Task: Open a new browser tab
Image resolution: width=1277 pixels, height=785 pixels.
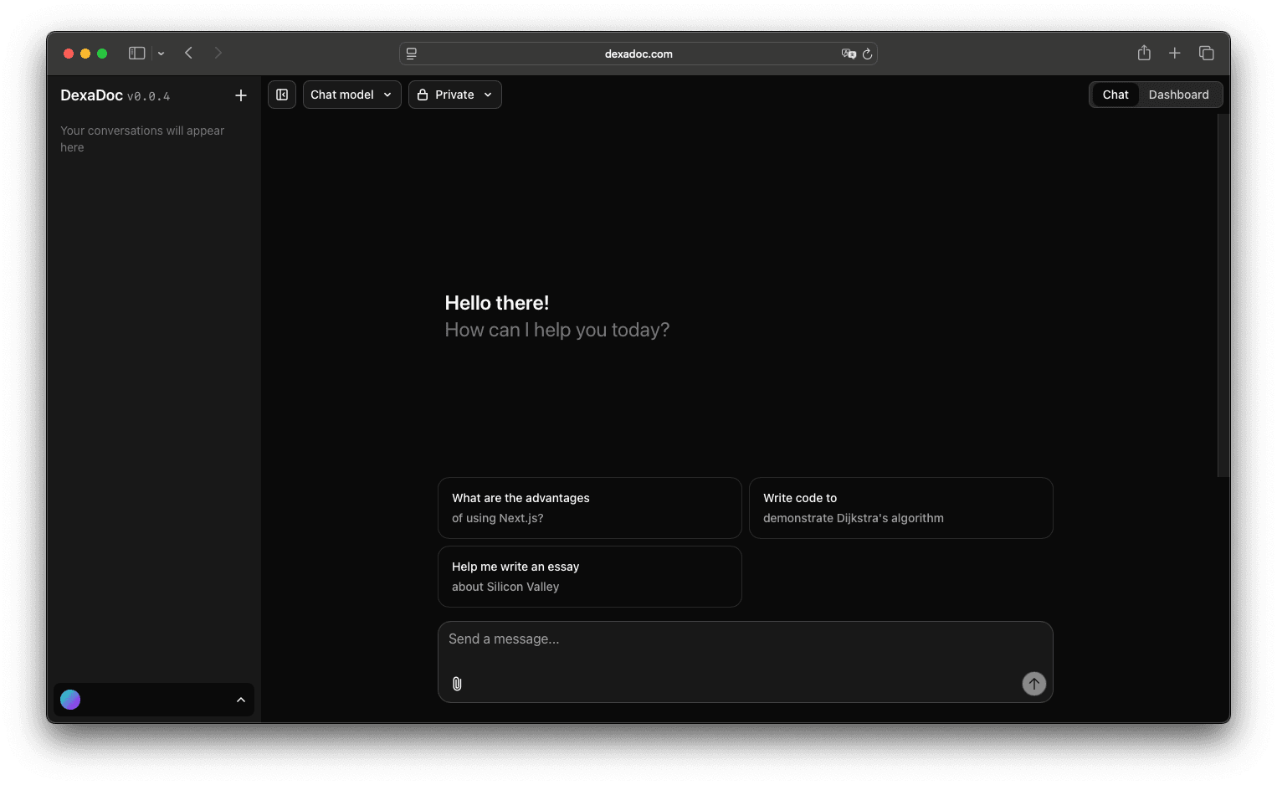Action: 1175,54
